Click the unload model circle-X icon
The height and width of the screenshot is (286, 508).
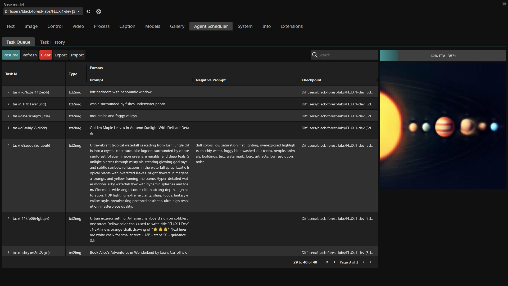(98, 11)
